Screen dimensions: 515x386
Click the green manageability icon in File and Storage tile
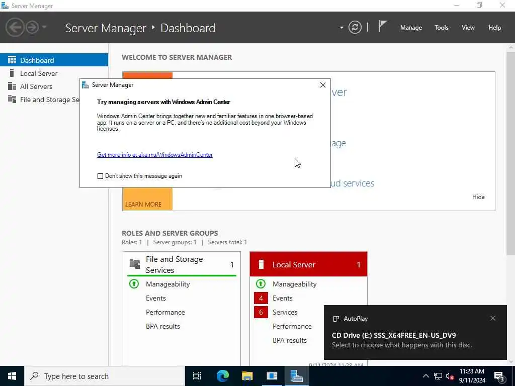[x=134, y=283]
